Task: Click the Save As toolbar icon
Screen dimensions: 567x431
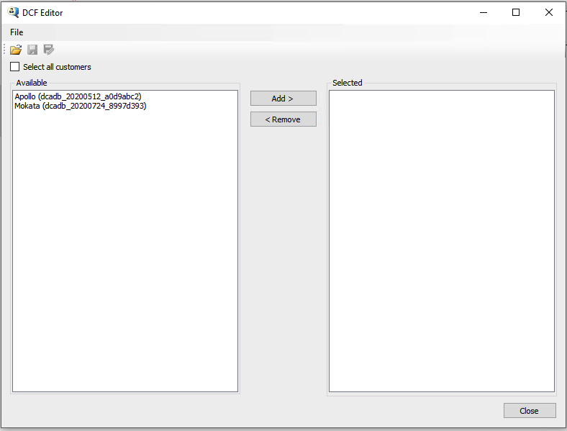Action: coord(48,50)
